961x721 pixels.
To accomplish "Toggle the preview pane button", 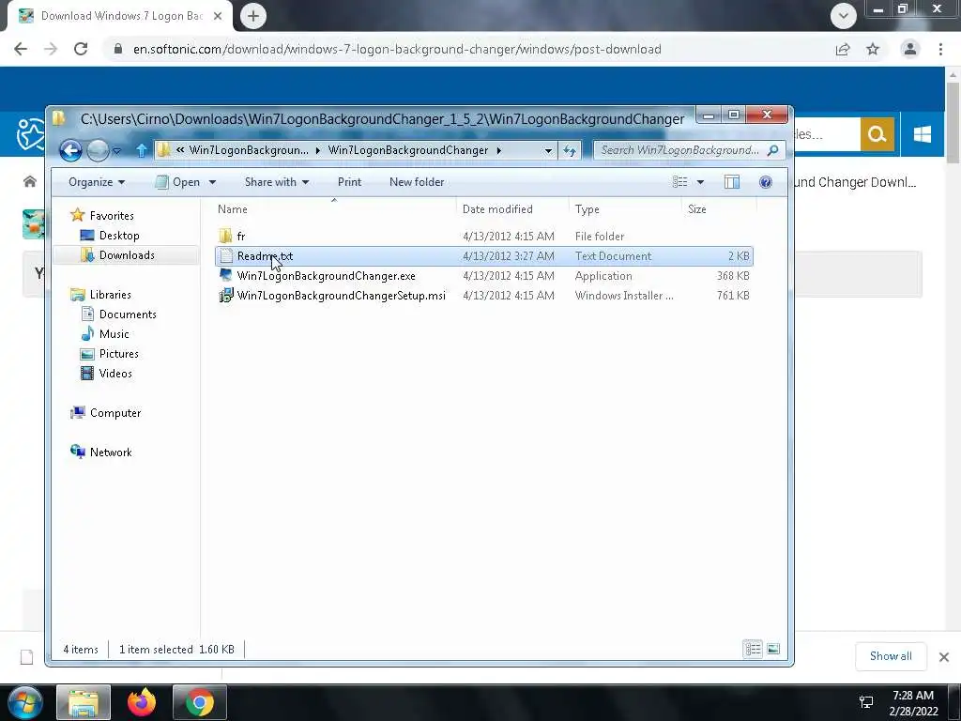I will [732, 182].
